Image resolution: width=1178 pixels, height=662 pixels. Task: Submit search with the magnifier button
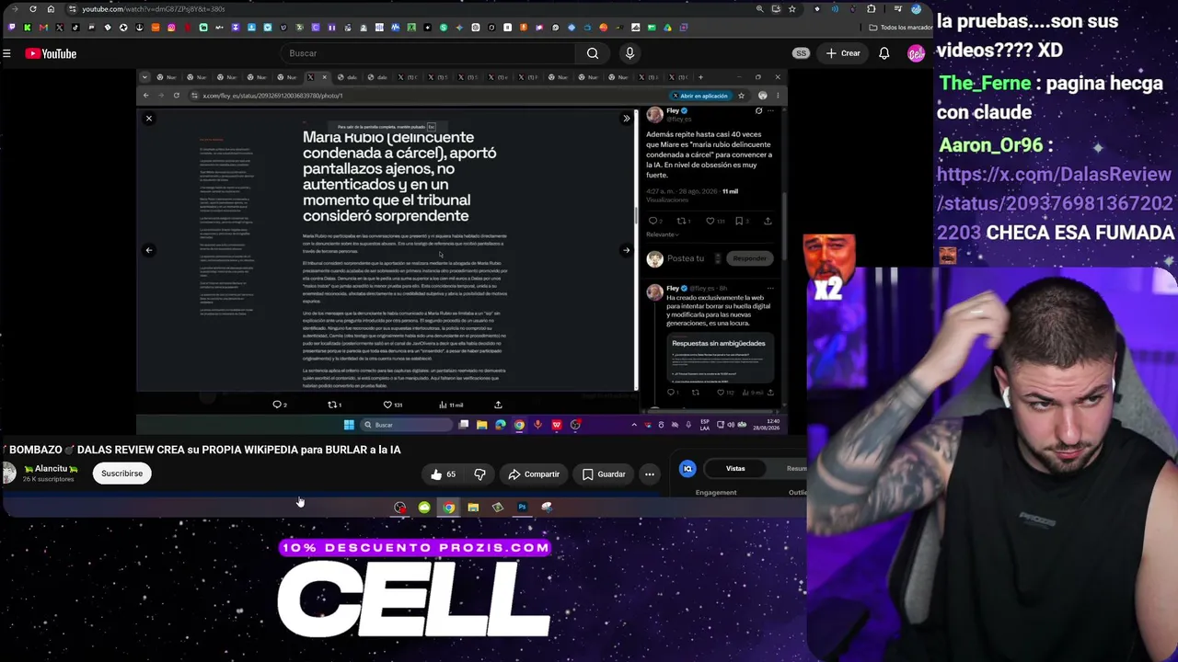point(593,53)
